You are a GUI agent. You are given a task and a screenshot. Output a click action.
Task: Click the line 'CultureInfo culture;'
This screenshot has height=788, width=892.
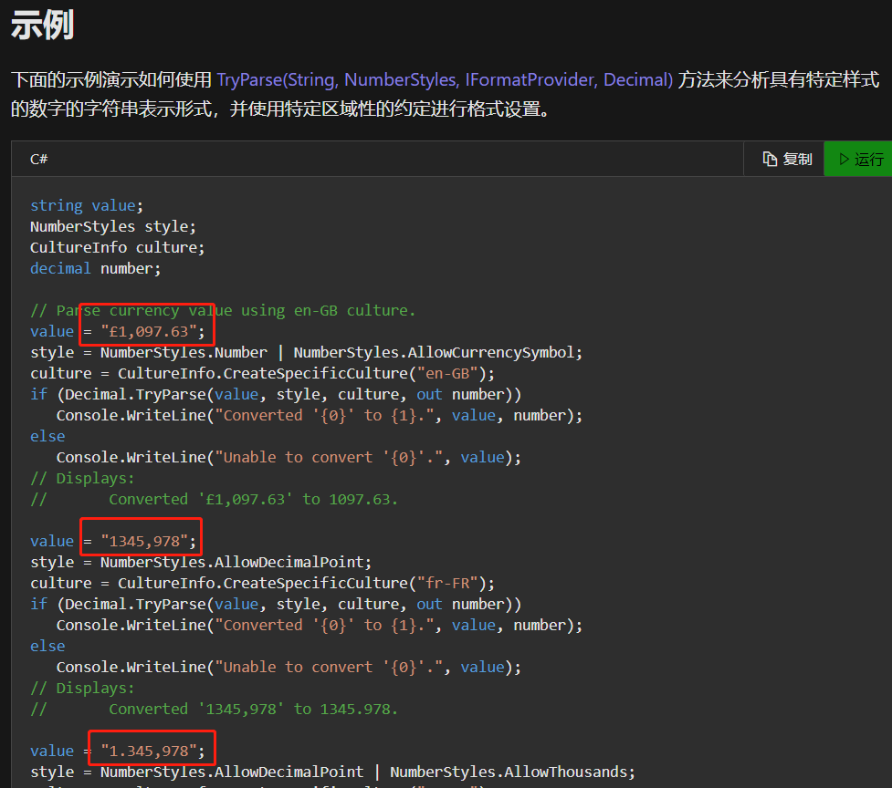(117, 247)
